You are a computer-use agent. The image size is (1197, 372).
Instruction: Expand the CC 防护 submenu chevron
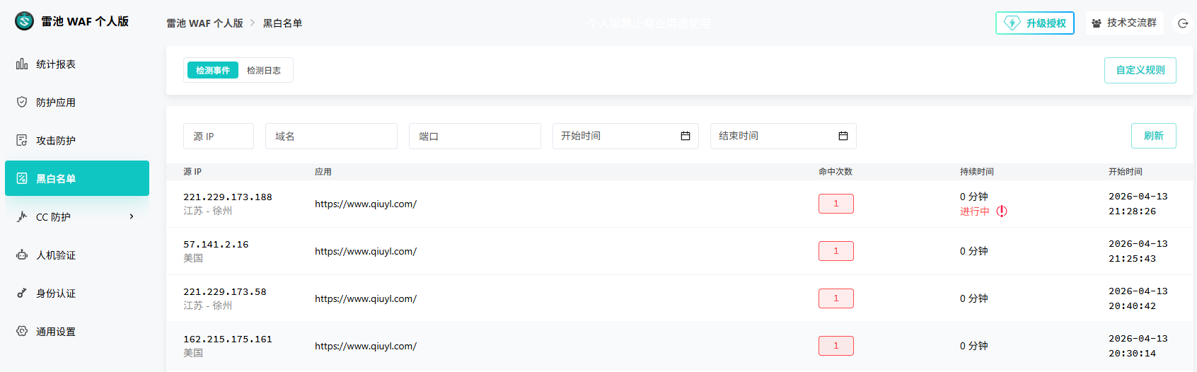tap(132, 217)
